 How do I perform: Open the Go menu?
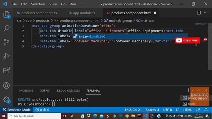[x=63, y=4]
